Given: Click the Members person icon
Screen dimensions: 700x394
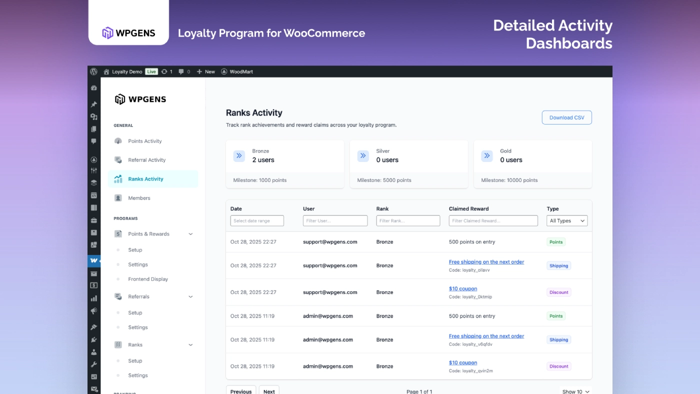Looking at the screenshot, I should (118, 197).
